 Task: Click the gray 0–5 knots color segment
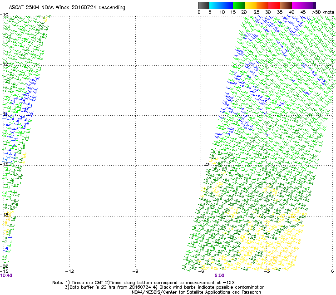203,5
